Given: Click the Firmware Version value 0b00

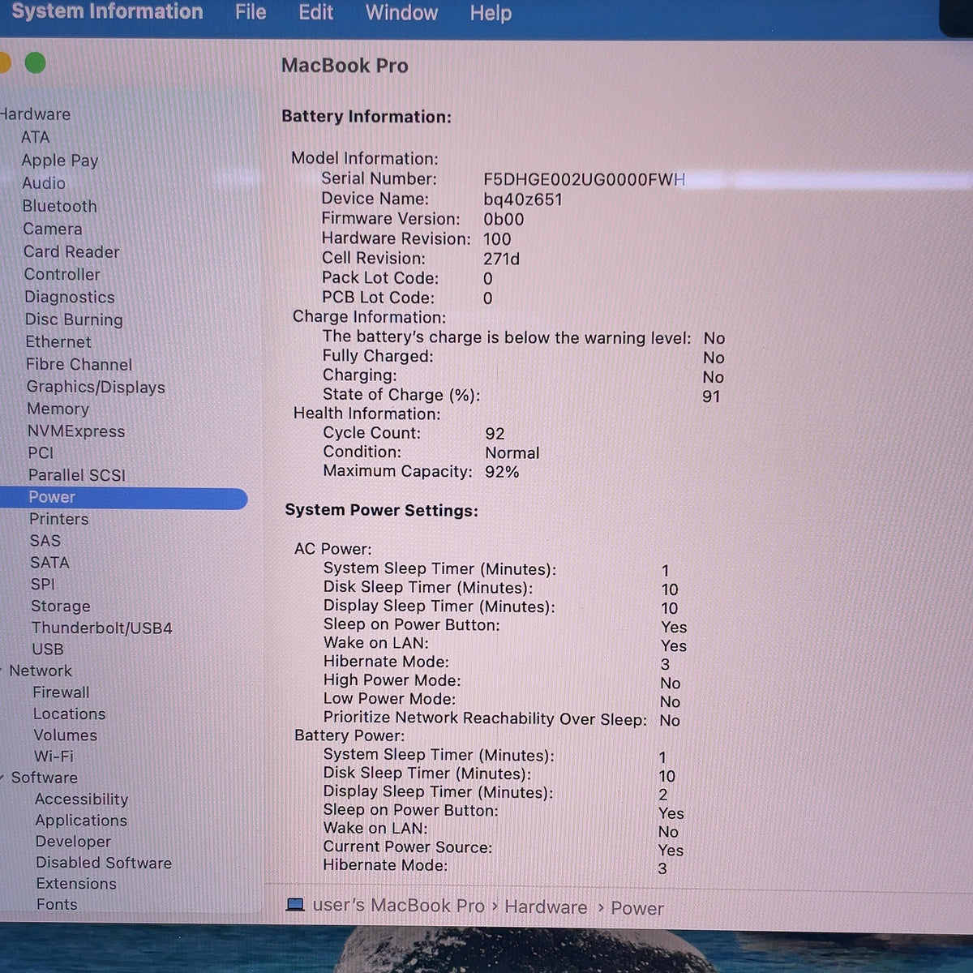Looking at the screenshot, I should tap(504, 219).
